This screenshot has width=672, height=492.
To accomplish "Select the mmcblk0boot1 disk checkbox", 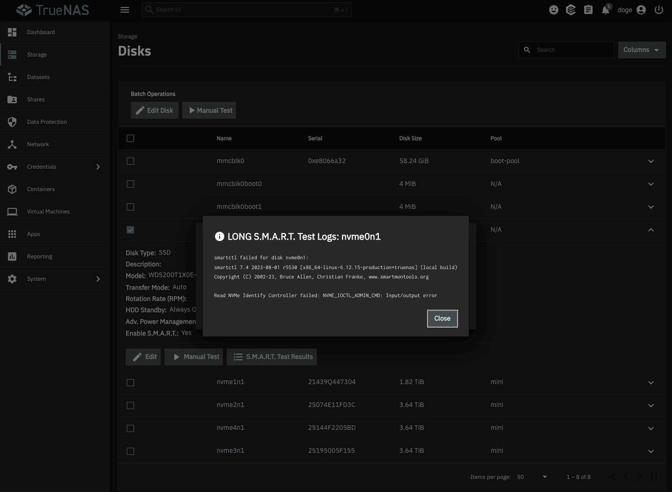I will (130, 207).
